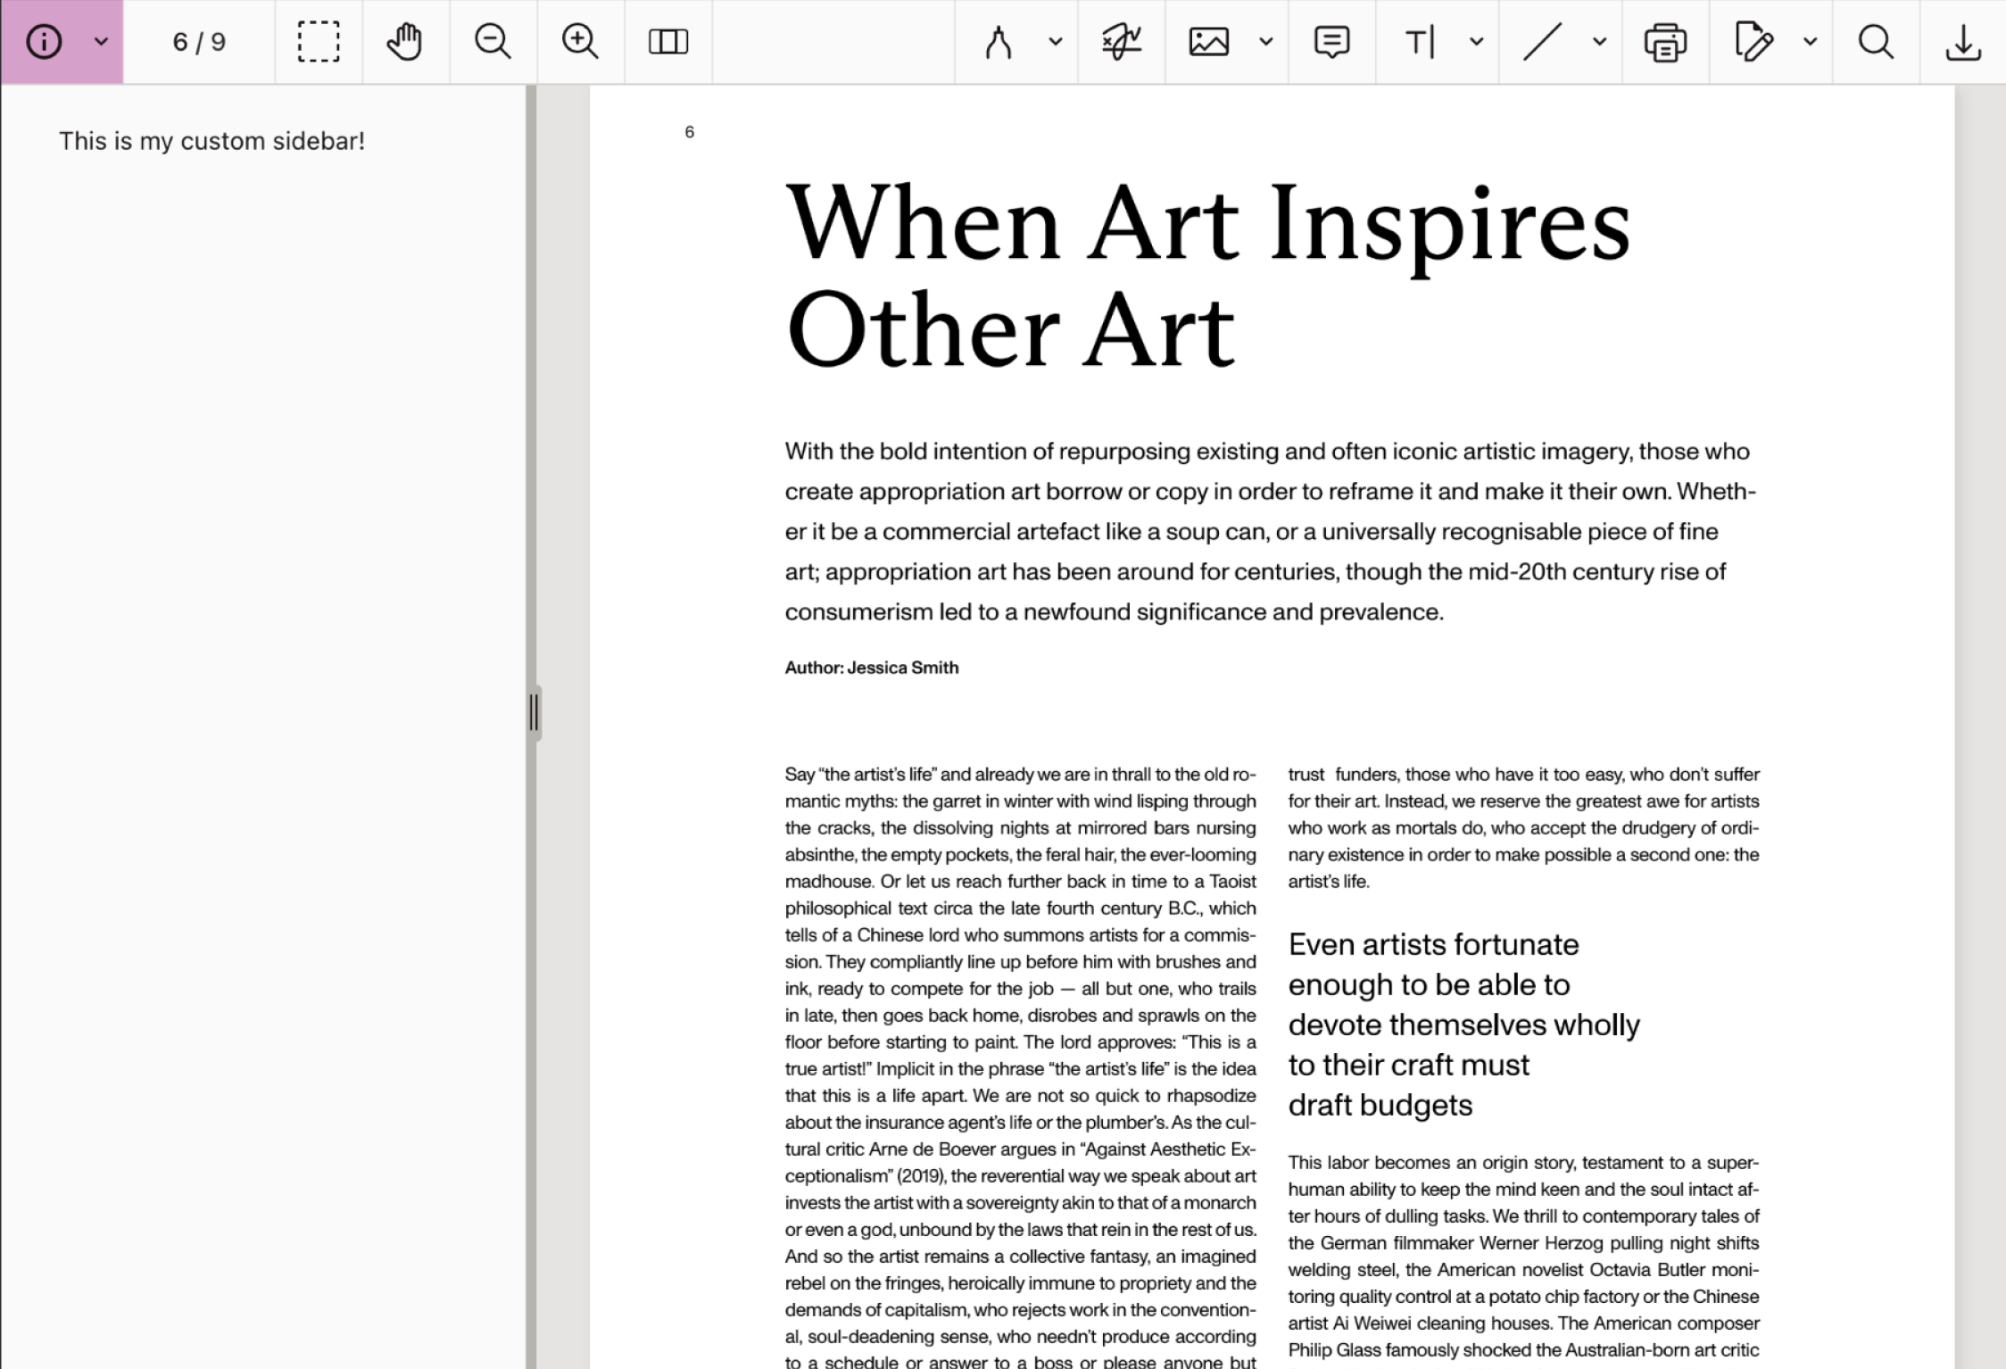Screen dimensions: 2006x1369
Task: Toggle the info sidebar button
Action: tap(44, 42)
